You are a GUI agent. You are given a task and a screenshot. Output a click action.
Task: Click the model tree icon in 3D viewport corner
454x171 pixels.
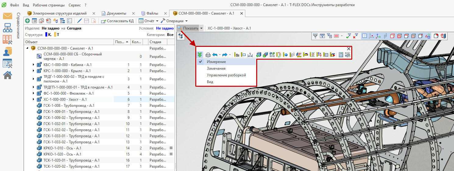[180, 36]
